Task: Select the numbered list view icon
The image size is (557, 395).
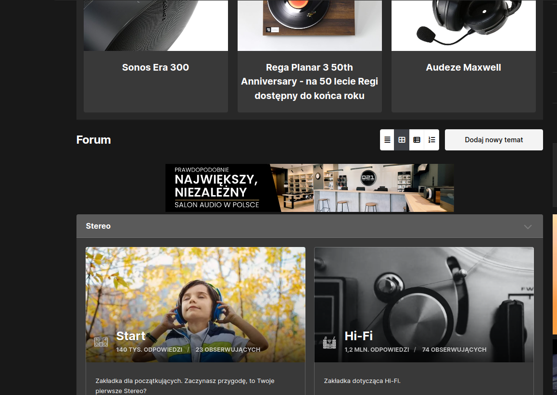Action: coord(431,140)
